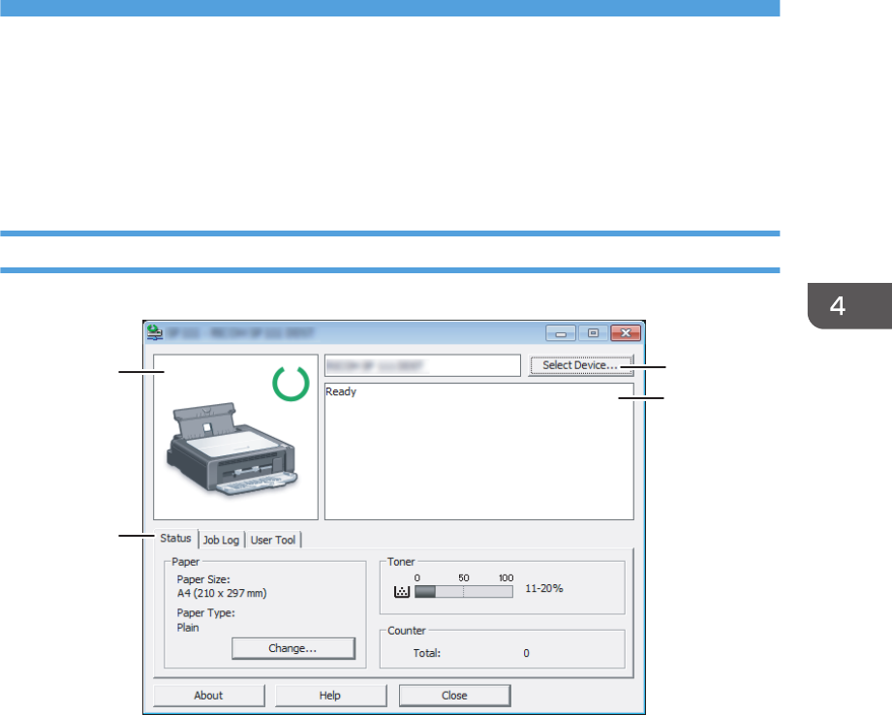Click the Plain paper type value
The image size is (892, 715).
188,628
